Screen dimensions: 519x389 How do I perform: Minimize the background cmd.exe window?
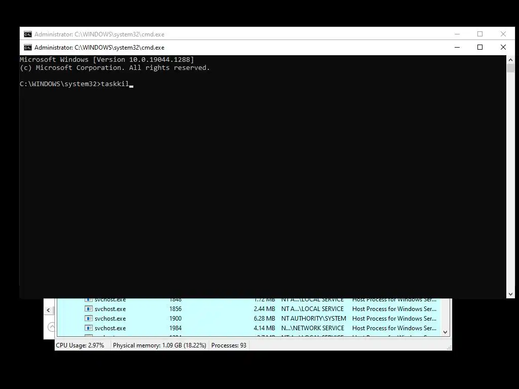pyautogui.click(x=457, y=34)
